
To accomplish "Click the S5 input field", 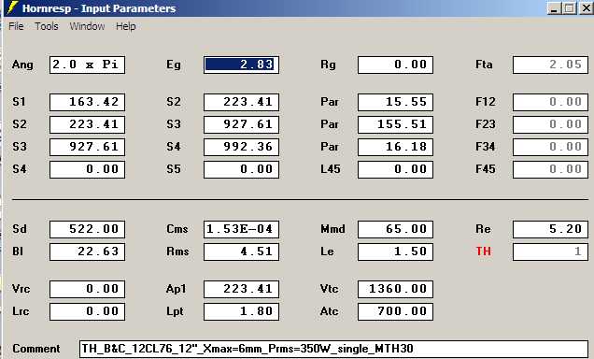I will 241,169.
